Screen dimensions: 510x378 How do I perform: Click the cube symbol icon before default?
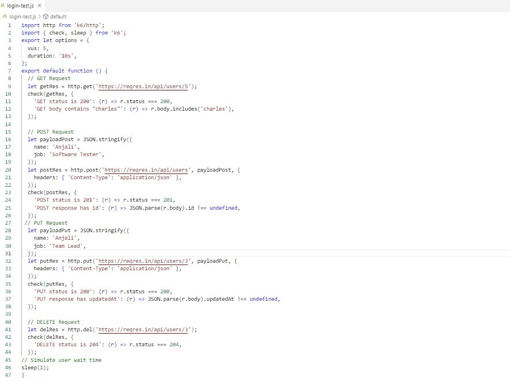tap(46, 16)
